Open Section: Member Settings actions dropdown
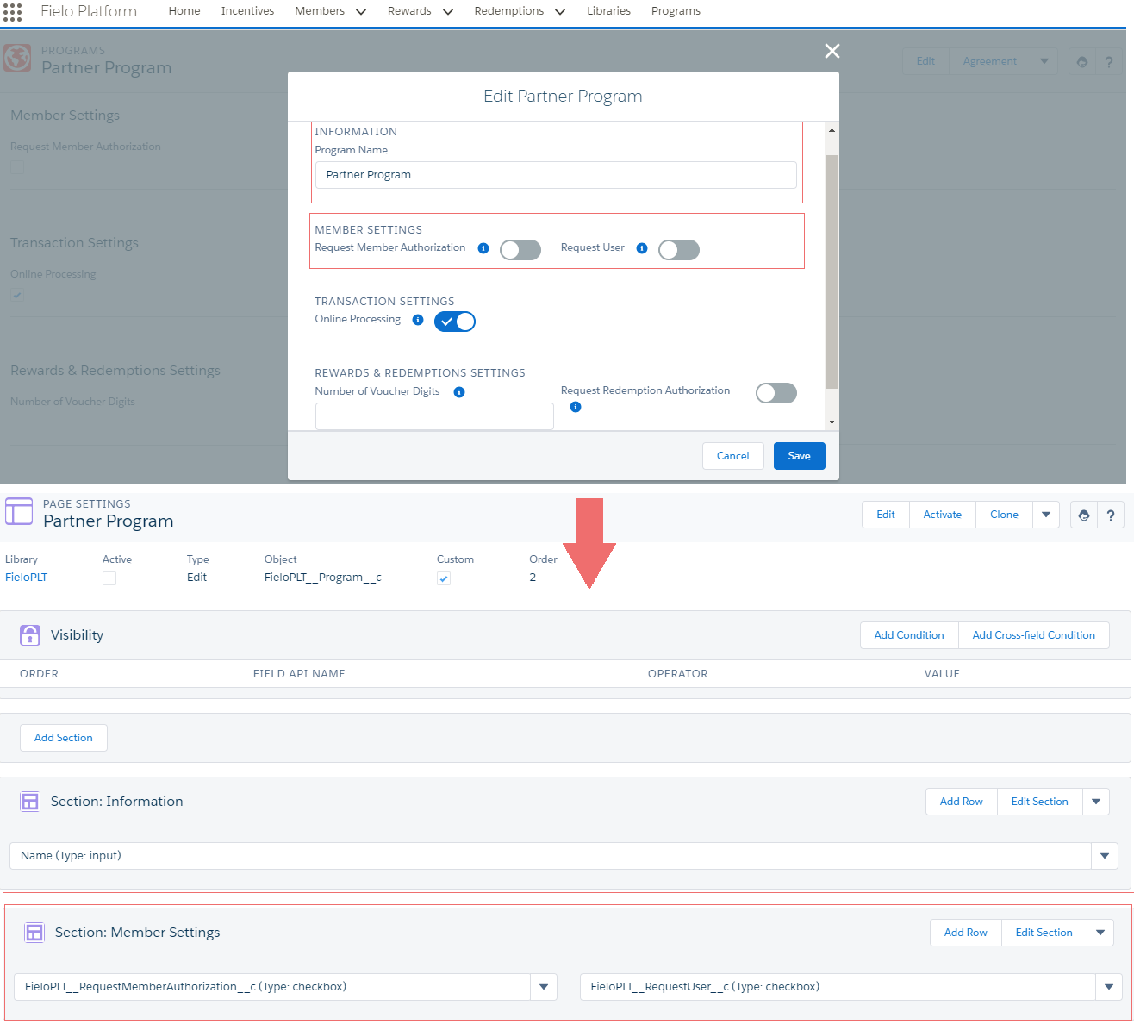 (1100, 933)
